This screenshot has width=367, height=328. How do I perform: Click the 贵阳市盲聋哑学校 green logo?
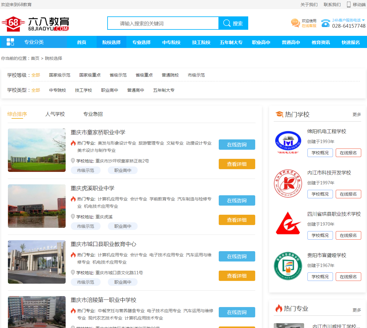point(288,266)
